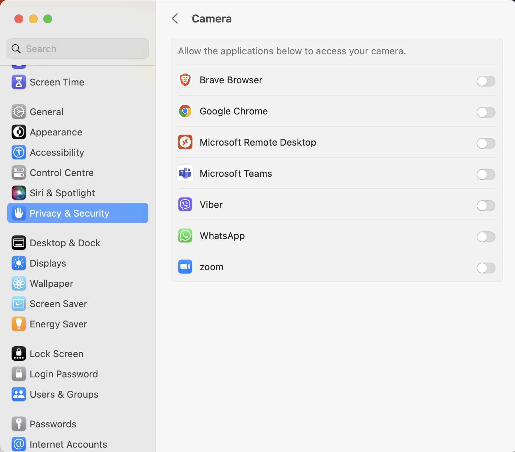Turn on camera access for Microsoft Teams
515x452 pixels.
[486, 175]
